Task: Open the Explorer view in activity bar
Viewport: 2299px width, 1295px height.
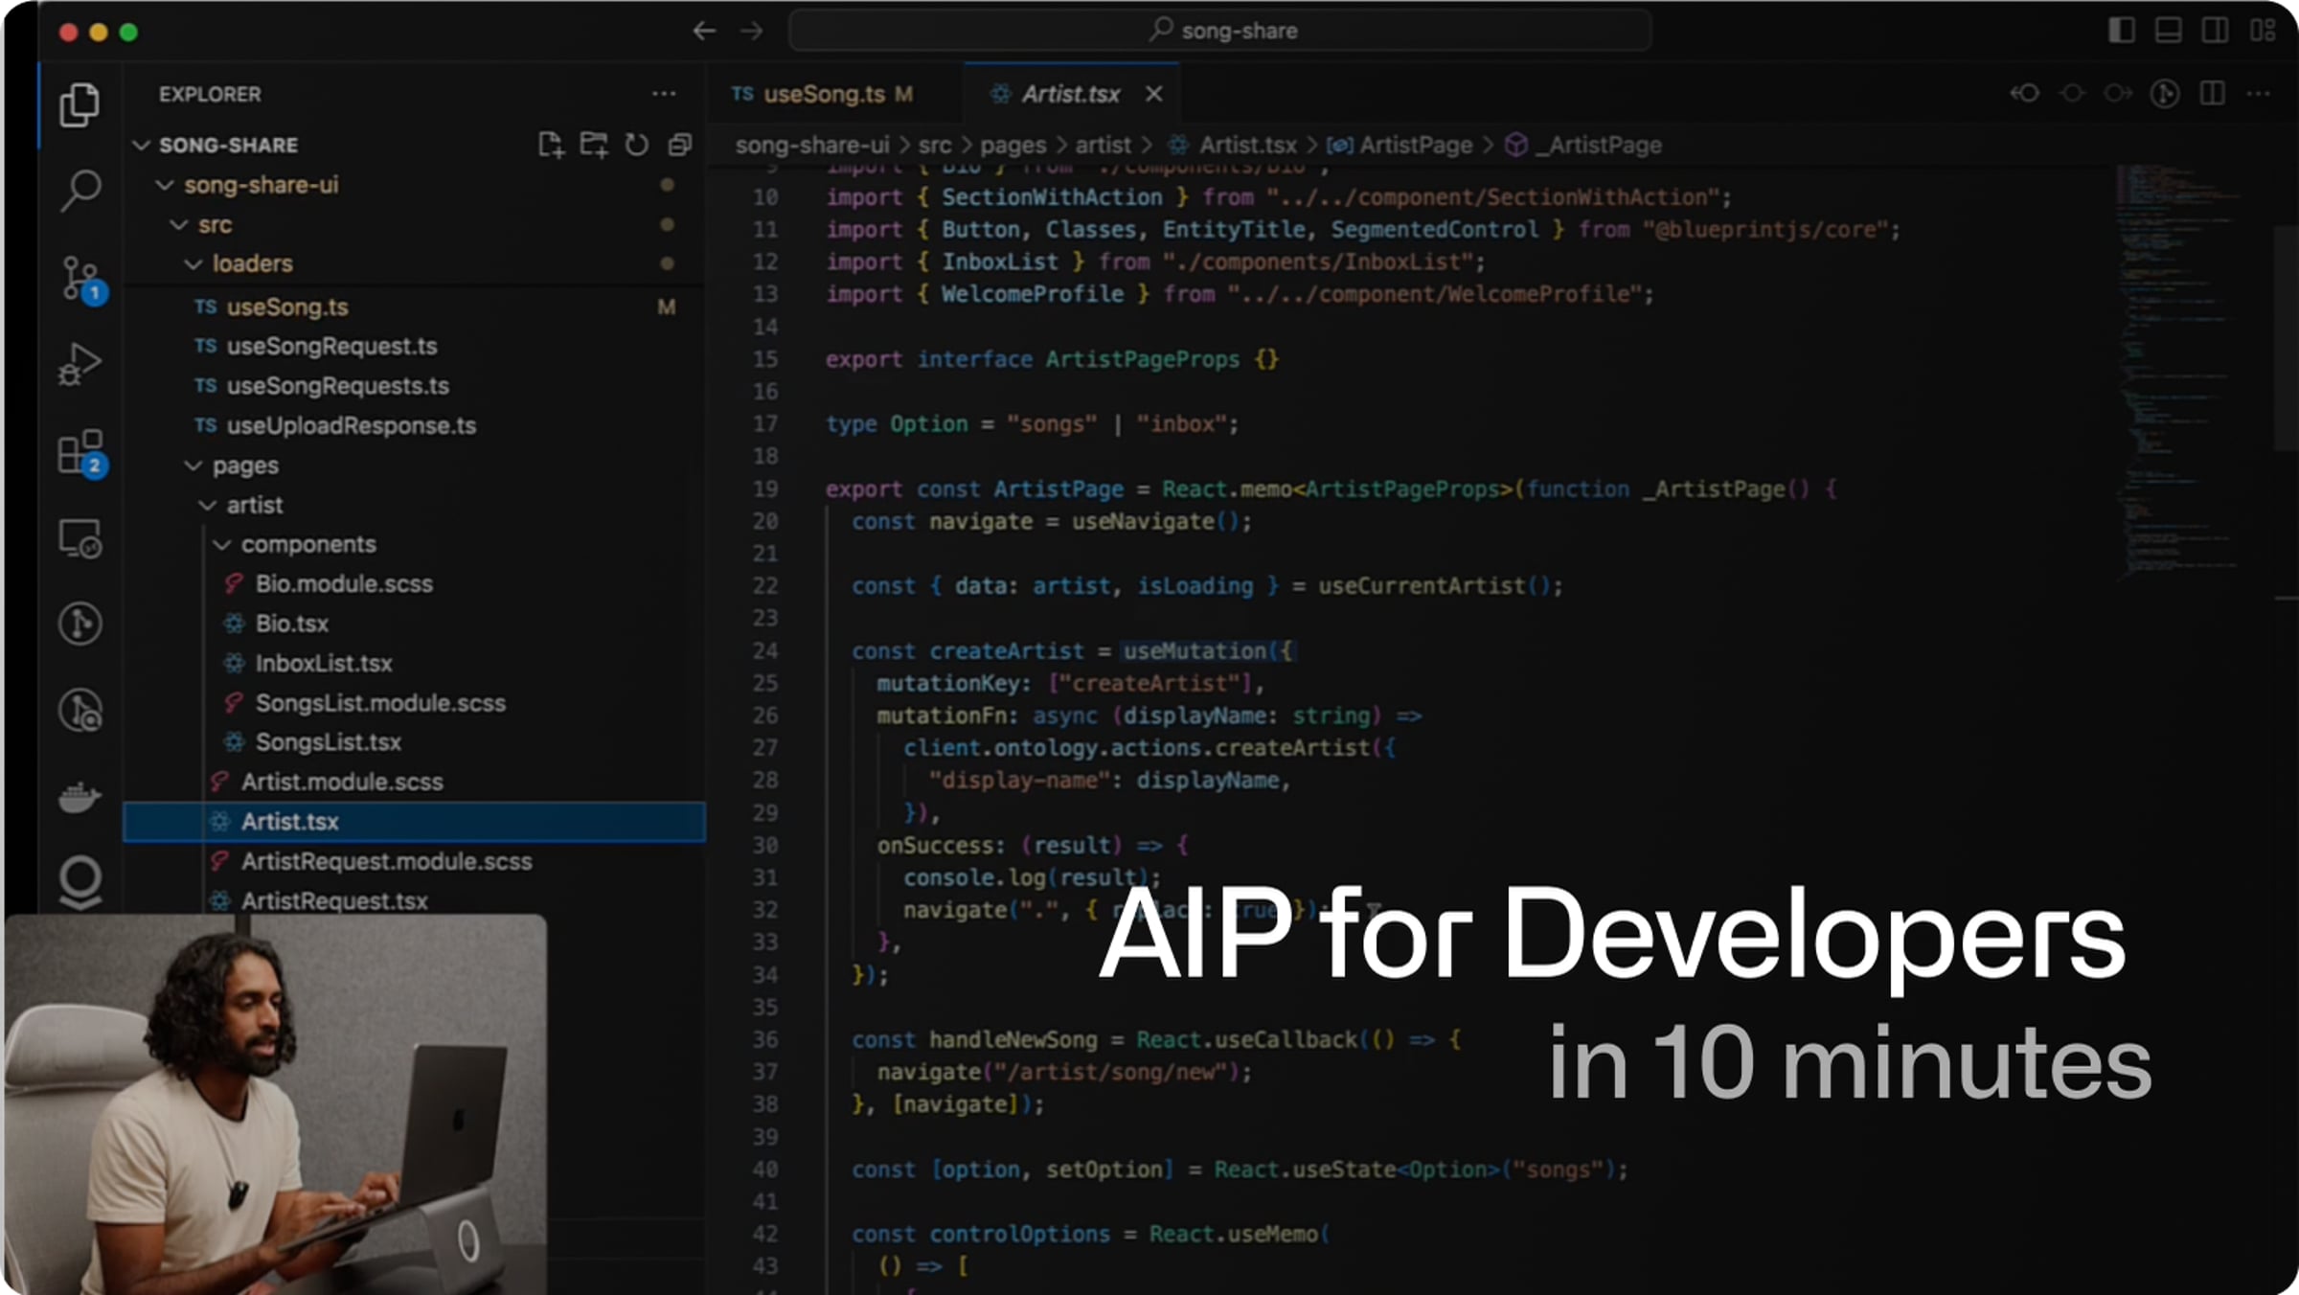Action: coord(80,104)
